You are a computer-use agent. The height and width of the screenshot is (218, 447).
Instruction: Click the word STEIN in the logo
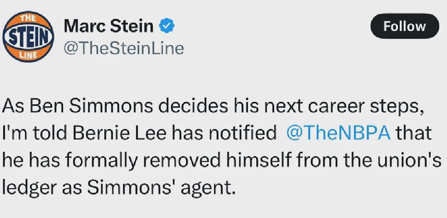pyautogui.click(x=29, y=37)
